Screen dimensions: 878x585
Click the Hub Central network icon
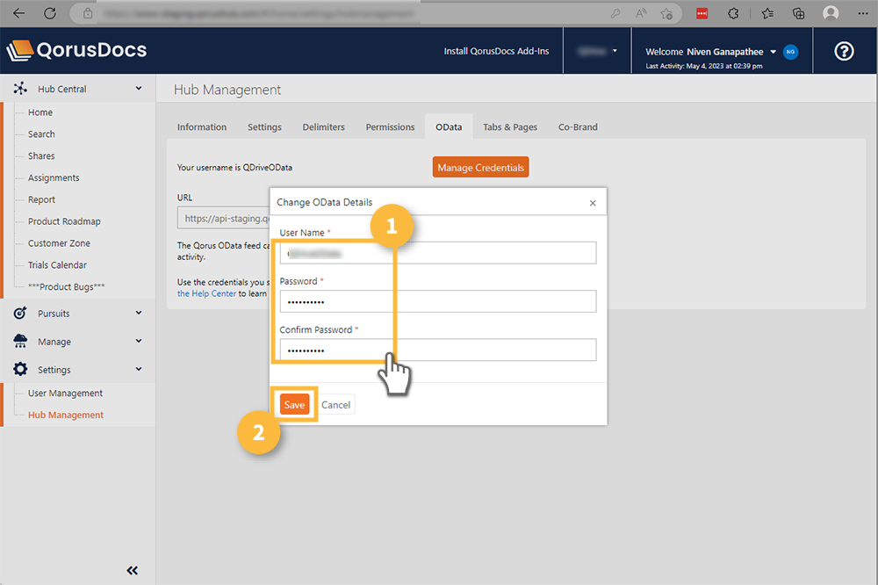pyautogui.click(x=20, y=89)
